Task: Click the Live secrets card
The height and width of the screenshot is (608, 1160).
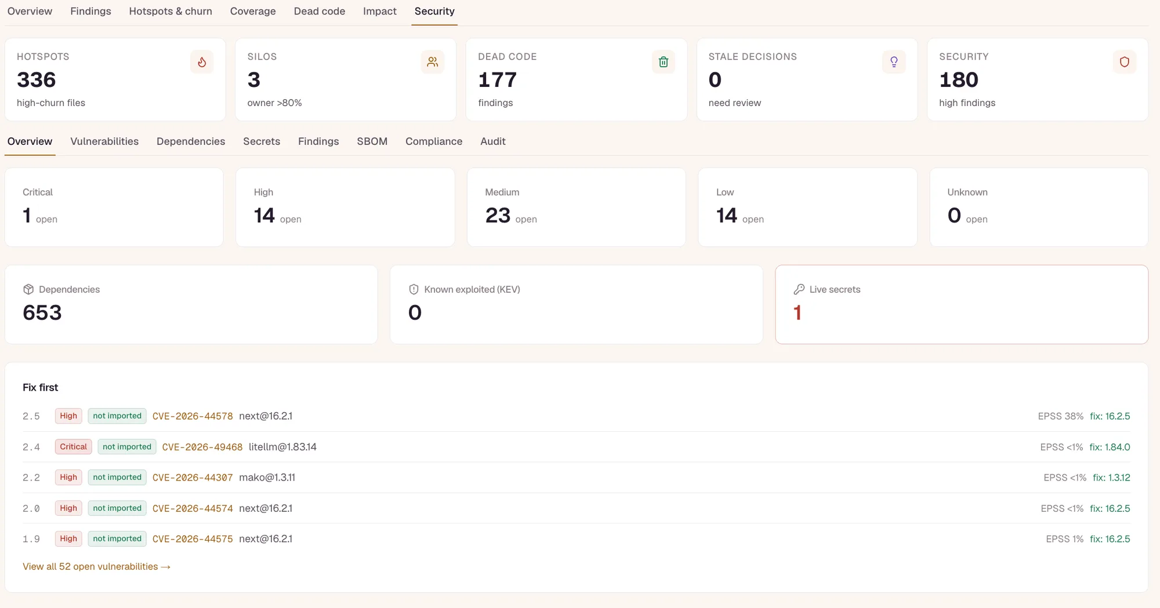Action: pyautogui.click(x=962, y=305)
